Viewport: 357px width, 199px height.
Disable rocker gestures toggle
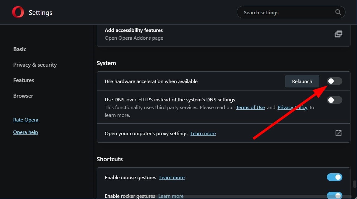coord(335,195)
